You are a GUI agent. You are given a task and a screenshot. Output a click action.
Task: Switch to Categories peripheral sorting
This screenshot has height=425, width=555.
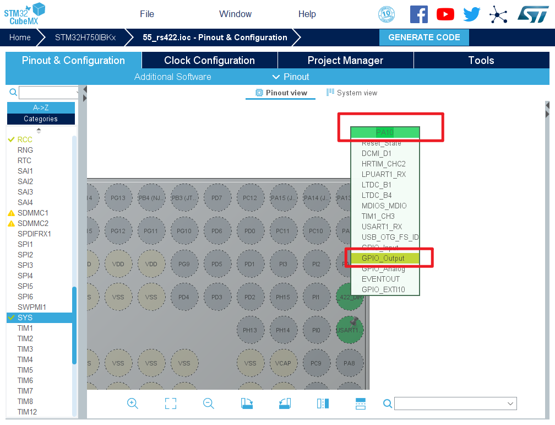41,119
